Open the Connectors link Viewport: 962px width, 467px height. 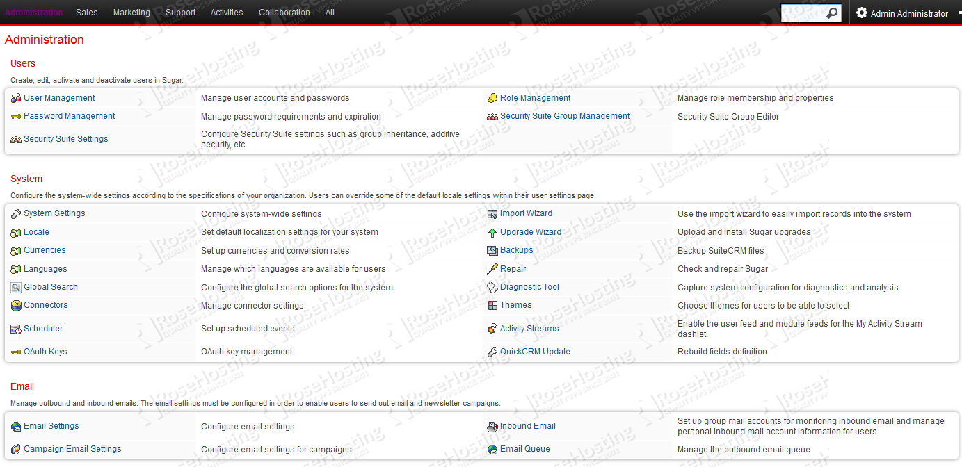[x=46, y=305]
